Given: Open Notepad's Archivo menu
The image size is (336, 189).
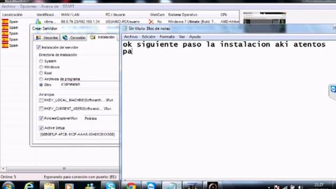Looking at the screenshot, I should coord(131,37).
